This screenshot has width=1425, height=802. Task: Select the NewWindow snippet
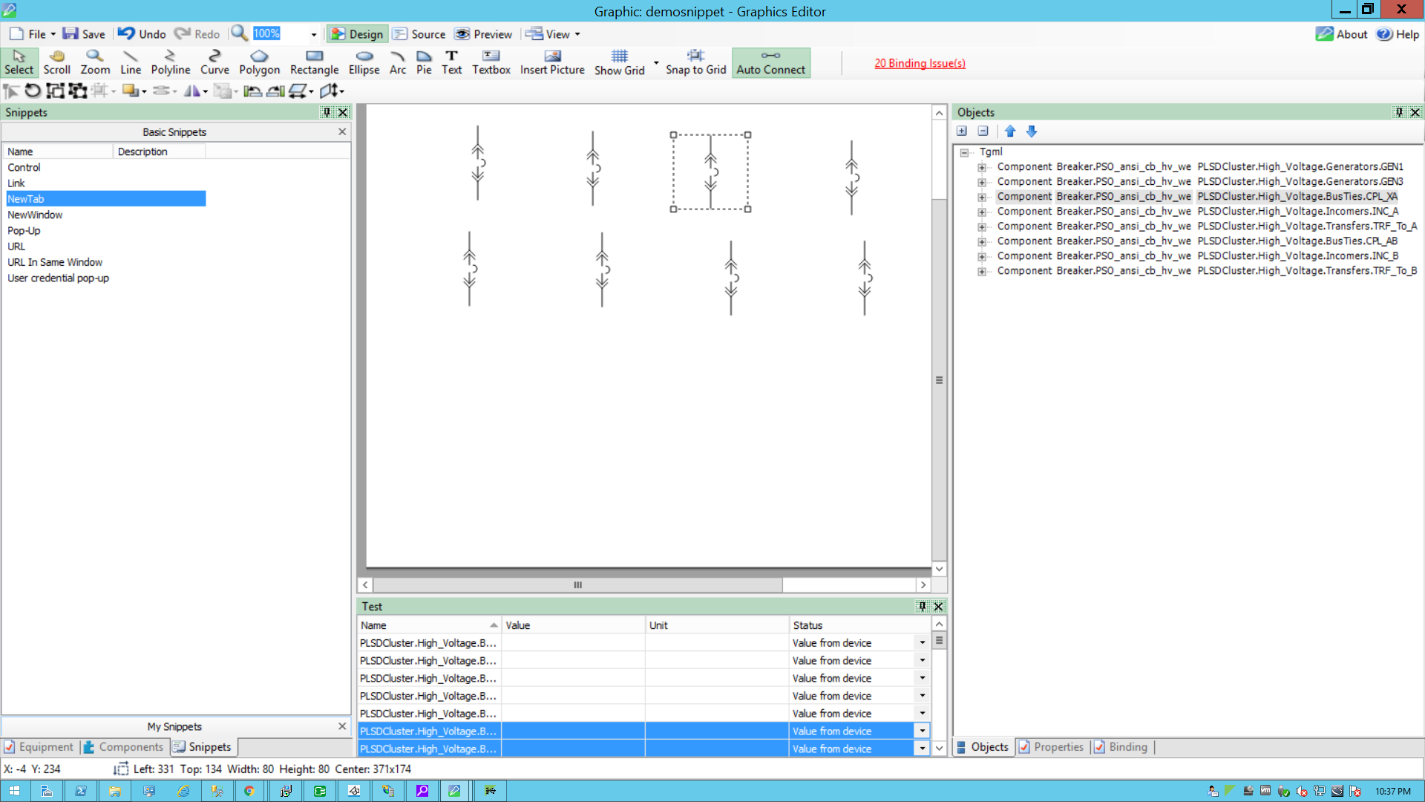coord(35,215)
